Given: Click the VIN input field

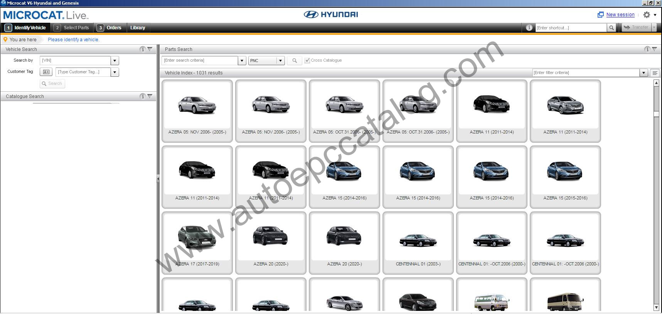Looking at the screenshot, I should (75, 61).
